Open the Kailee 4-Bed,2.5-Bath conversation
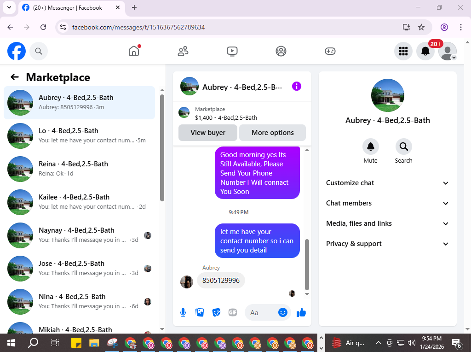The image size is (471, 352). pyautogui.click(x=79, y=202)
